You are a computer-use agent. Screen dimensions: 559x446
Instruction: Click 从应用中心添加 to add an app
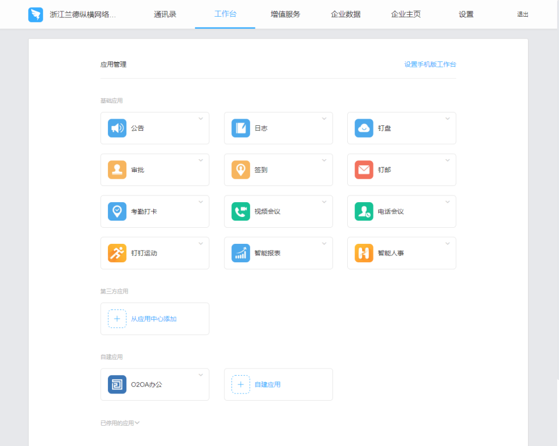(154, 319)
